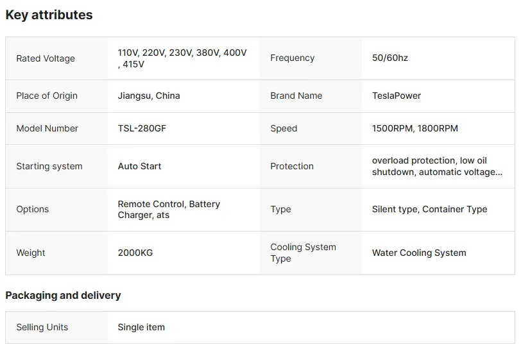The width and height of the screenshot is (521, 354).
Task: Select the 'Auto Start' value
Action: pos(139,166)
